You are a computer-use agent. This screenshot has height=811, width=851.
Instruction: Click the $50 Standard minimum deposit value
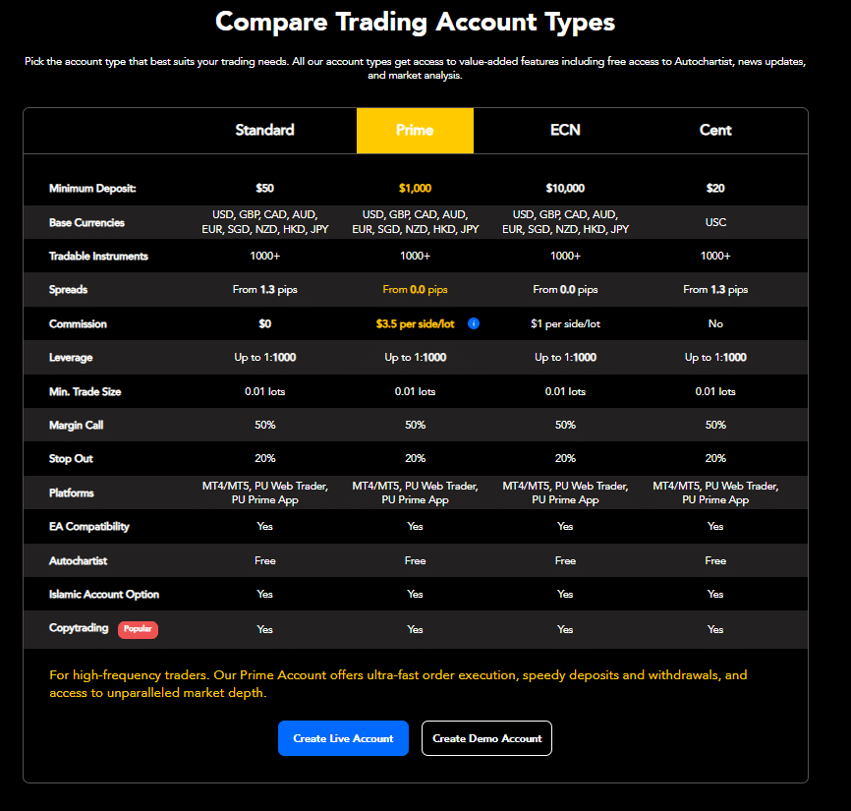(x=265, y=189)
